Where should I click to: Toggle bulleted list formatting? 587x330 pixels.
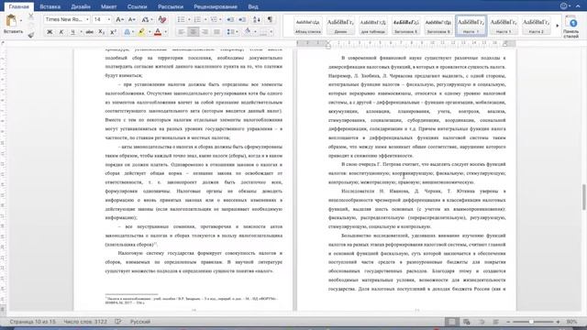182,19
